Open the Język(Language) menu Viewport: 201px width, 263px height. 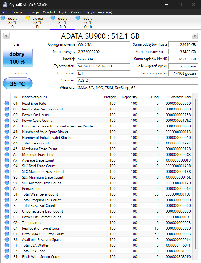click(x=99, y=12)
